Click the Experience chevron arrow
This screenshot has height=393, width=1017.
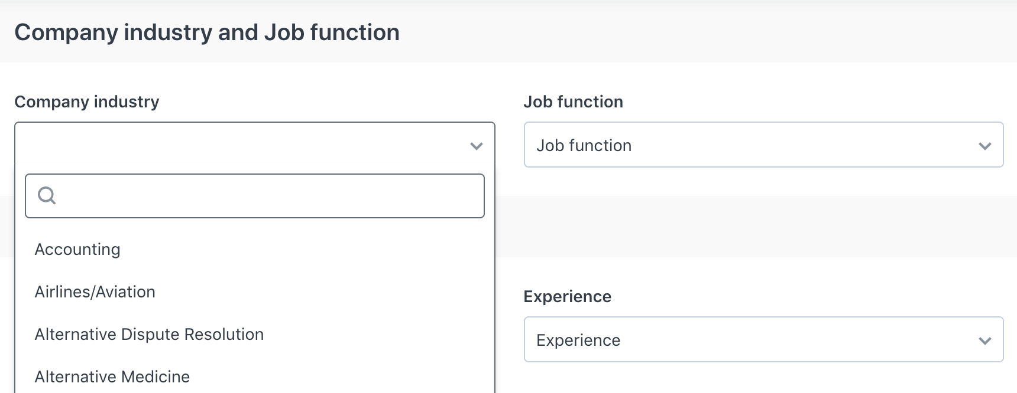984,340
